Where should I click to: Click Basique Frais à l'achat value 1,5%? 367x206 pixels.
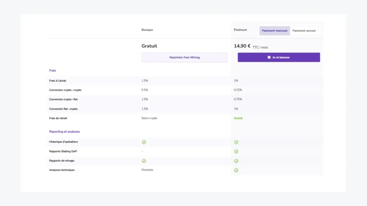pyautogui.click(x=145, y=80)
